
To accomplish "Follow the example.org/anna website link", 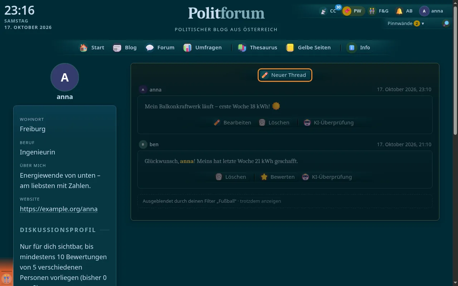I will point(59,209).
